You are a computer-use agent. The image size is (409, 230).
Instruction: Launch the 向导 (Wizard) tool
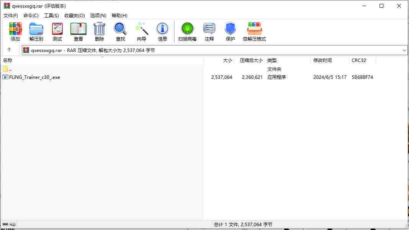142,31
